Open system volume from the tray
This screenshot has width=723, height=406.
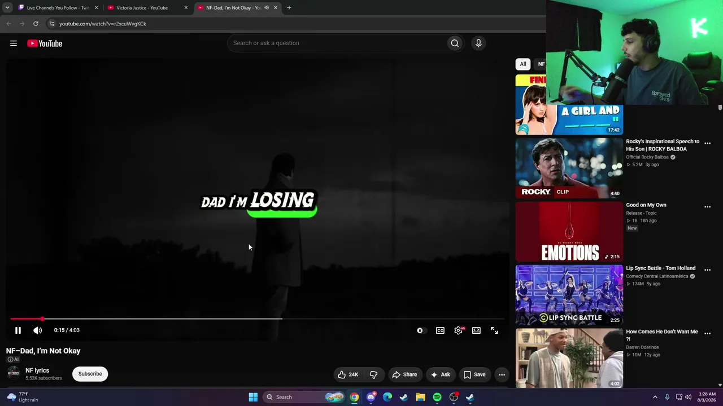coord(688,397)
